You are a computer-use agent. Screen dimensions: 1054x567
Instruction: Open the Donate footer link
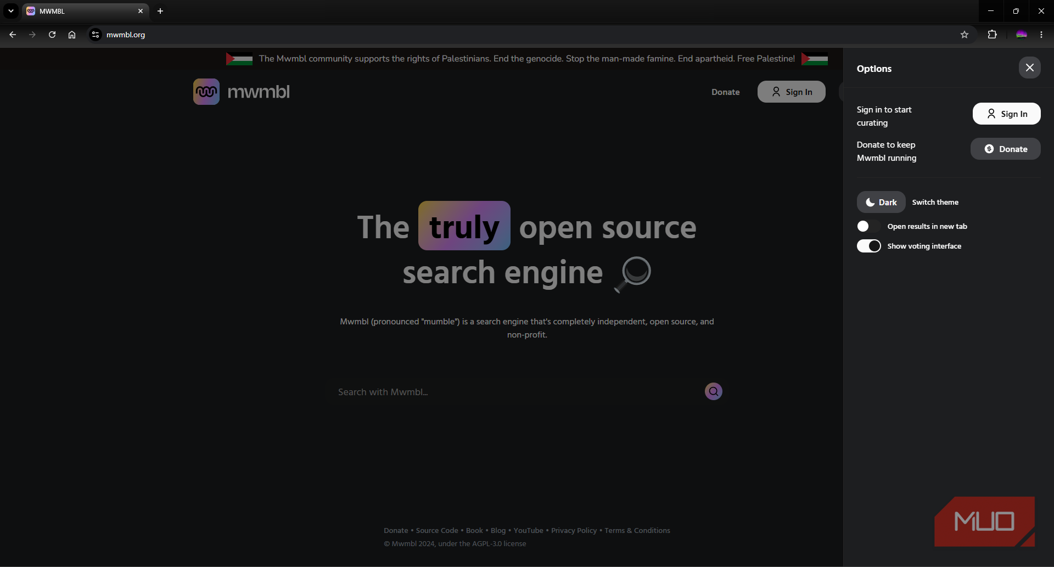click(x=396, y=530)
